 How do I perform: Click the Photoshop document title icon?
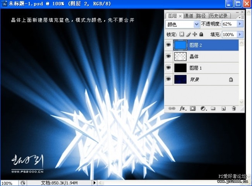point(5,3)
